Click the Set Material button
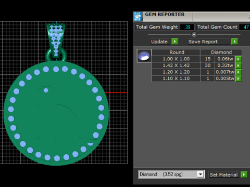The height and width of the screenshot is (187, 250). pos(224,175)
